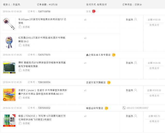Open chat icon next to 鑫之恒五金工具专营店
The image size is (165, 133).
tap(114, 55)
